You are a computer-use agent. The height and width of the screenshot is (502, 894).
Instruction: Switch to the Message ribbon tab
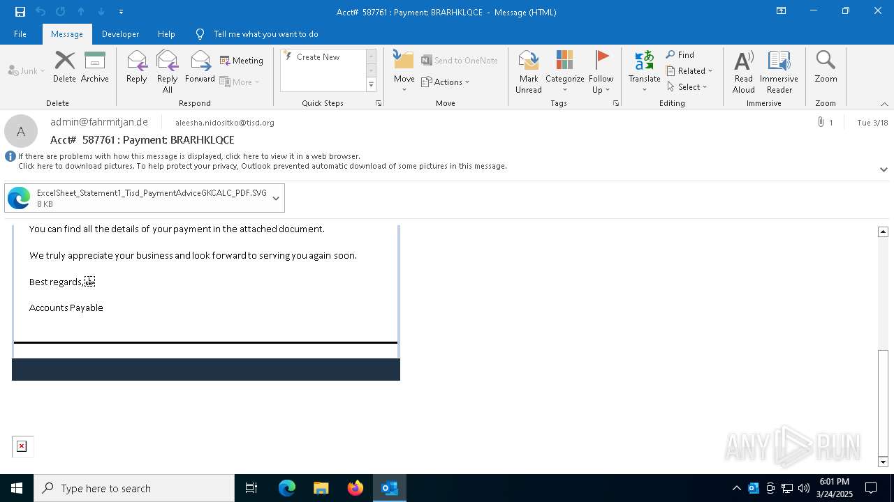tap(67, 33)
